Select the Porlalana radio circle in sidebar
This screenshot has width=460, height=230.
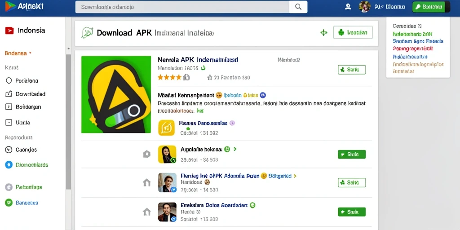9,80
